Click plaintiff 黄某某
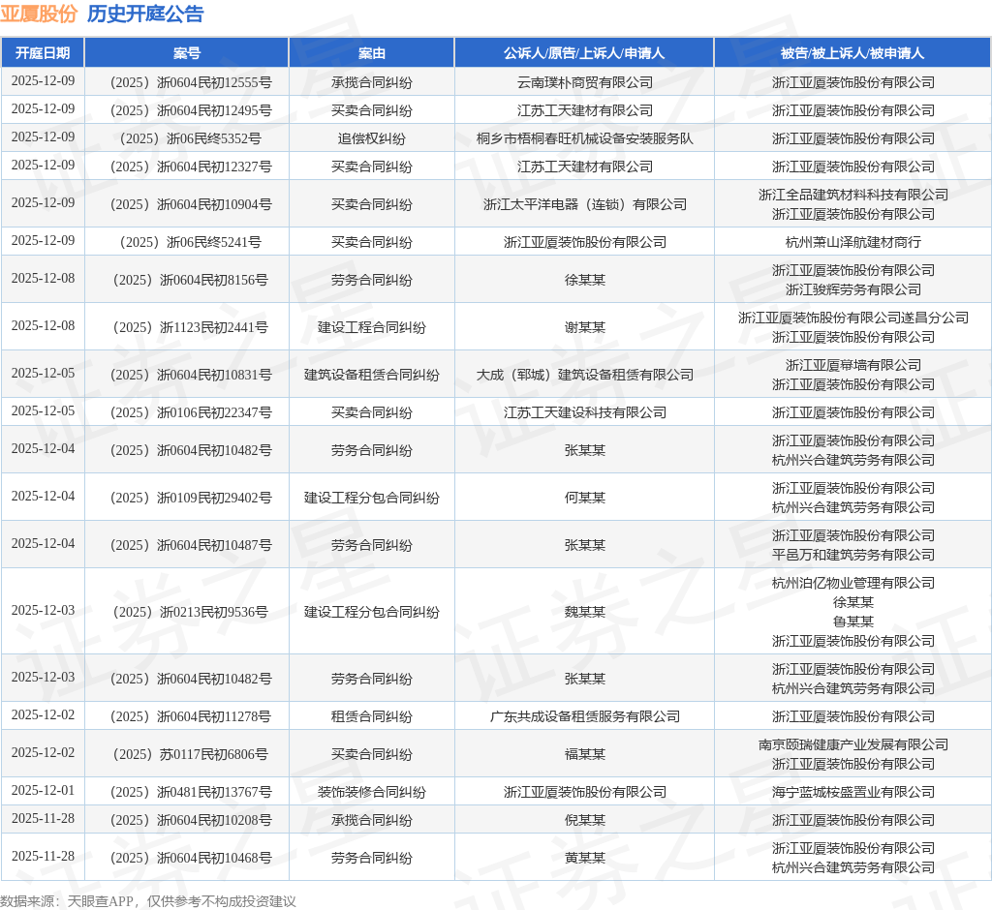The height and width of the screenshot is (910, 992). click(584, 858)
